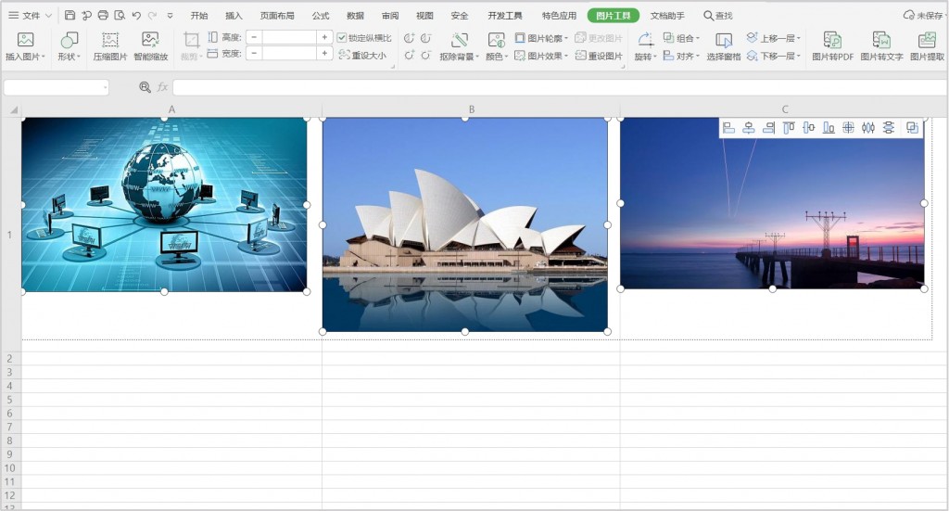
Task: Click the formula bar input field
Action: pos(560,87)
